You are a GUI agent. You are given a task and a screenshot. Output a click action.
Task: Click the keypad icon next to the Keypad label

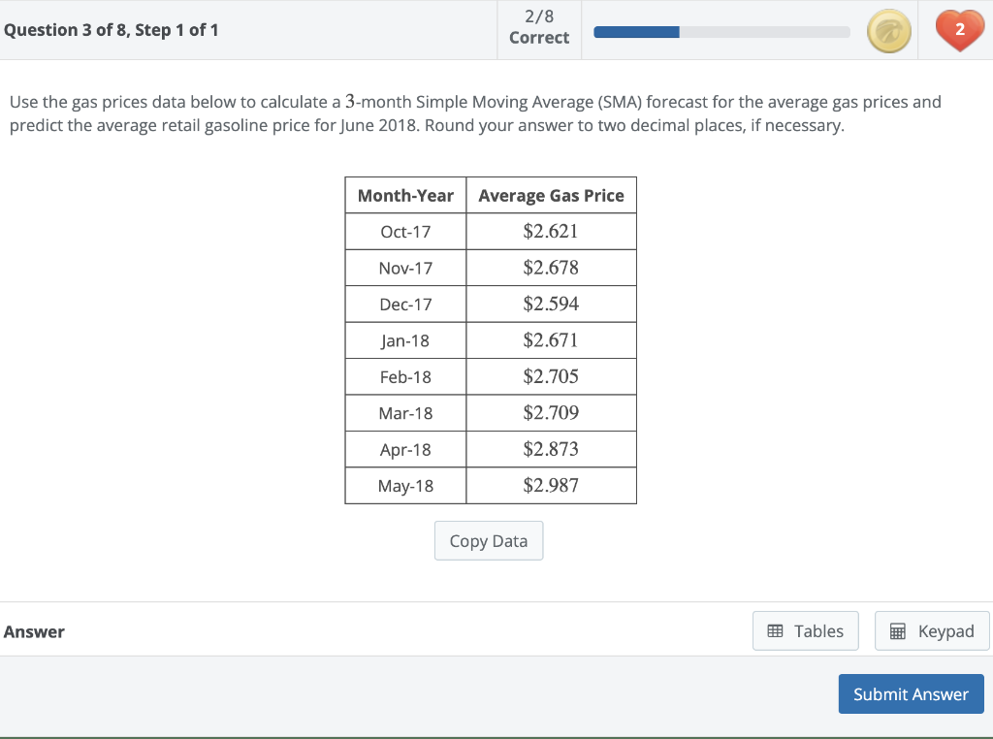tap(900, 630)
